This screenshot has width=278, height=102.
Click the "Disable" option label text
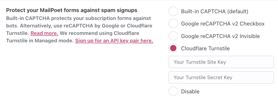(x=190, y=91)
